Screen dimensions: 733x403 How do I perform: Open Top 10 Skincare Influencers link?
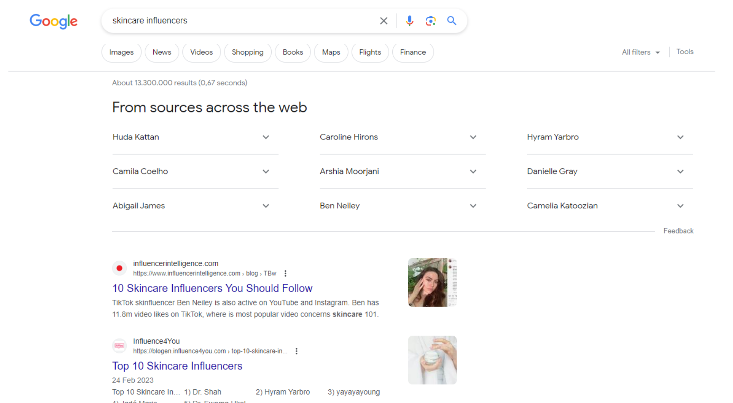pos(177,366)
